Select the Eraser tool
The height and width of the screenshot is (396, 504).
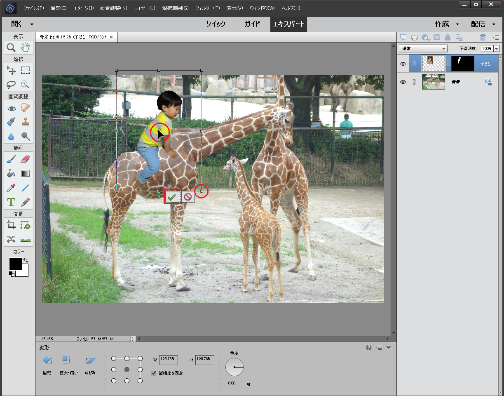26,159
